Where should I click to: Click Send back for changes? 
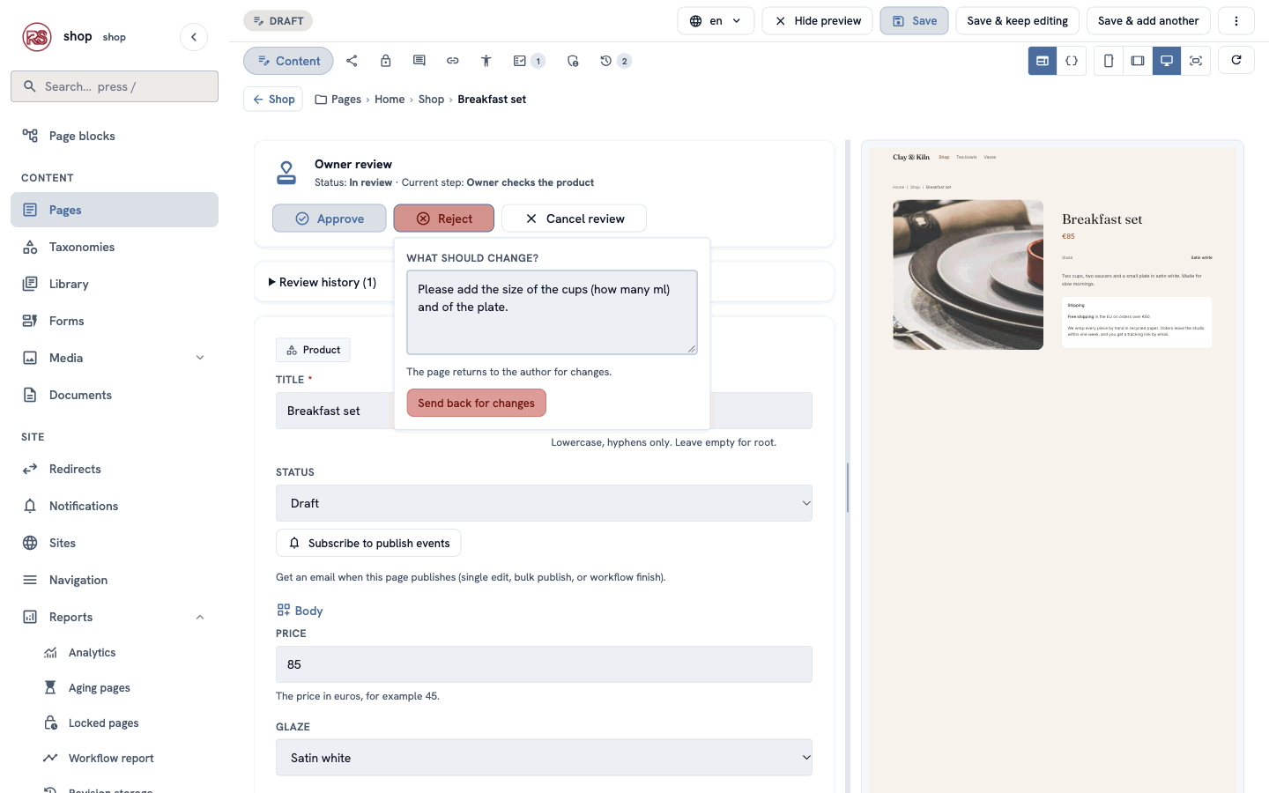coord(477,403)
